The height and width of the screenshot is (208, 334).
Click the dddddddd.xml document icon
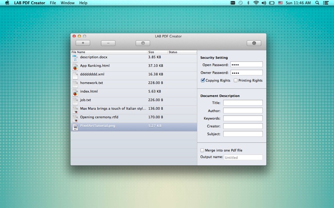pyautogui.click(x=75, y=76)
